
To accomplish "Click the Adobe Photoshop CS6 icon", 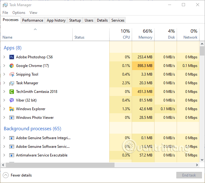I will [x=12, y=57].
